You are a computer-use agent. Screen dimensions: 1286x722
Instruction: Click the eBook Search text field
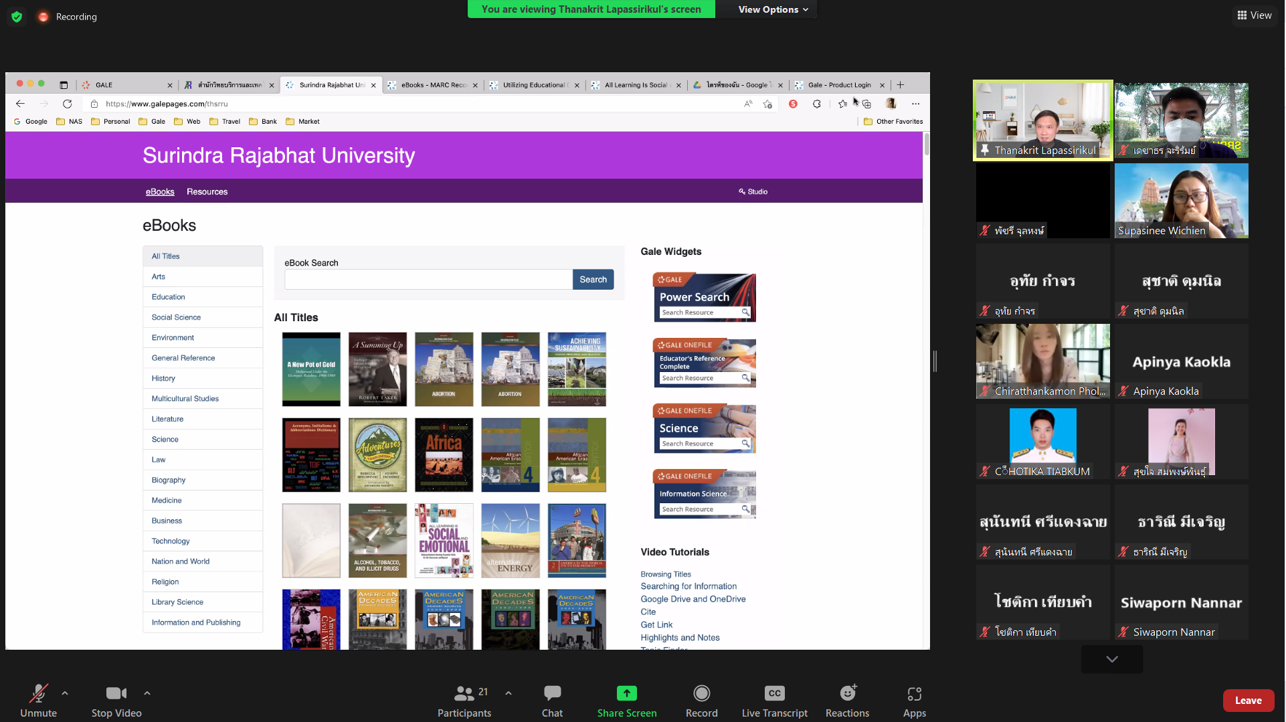428,280
